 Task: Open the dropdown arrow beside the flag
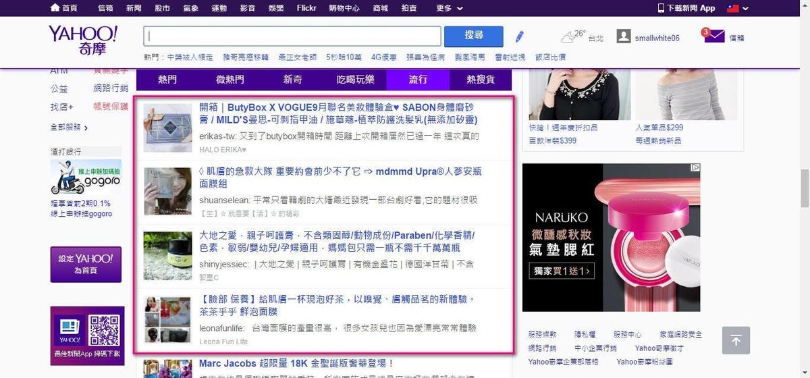[745, 9]
